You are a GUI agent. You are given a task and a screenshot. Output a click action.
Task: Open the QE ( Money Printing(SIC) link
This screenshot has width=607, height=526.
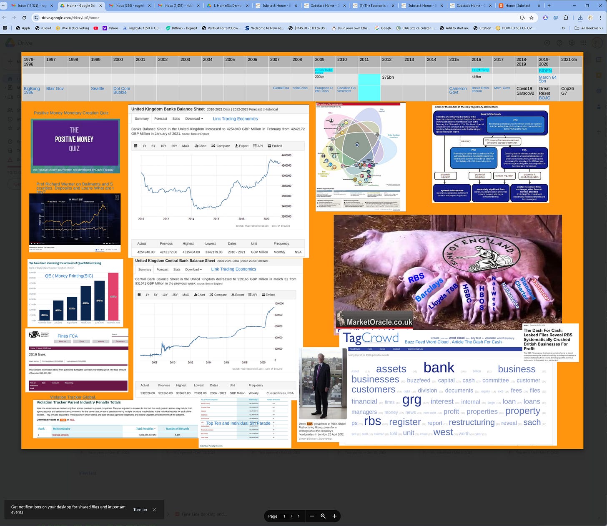tap(69, 276)
